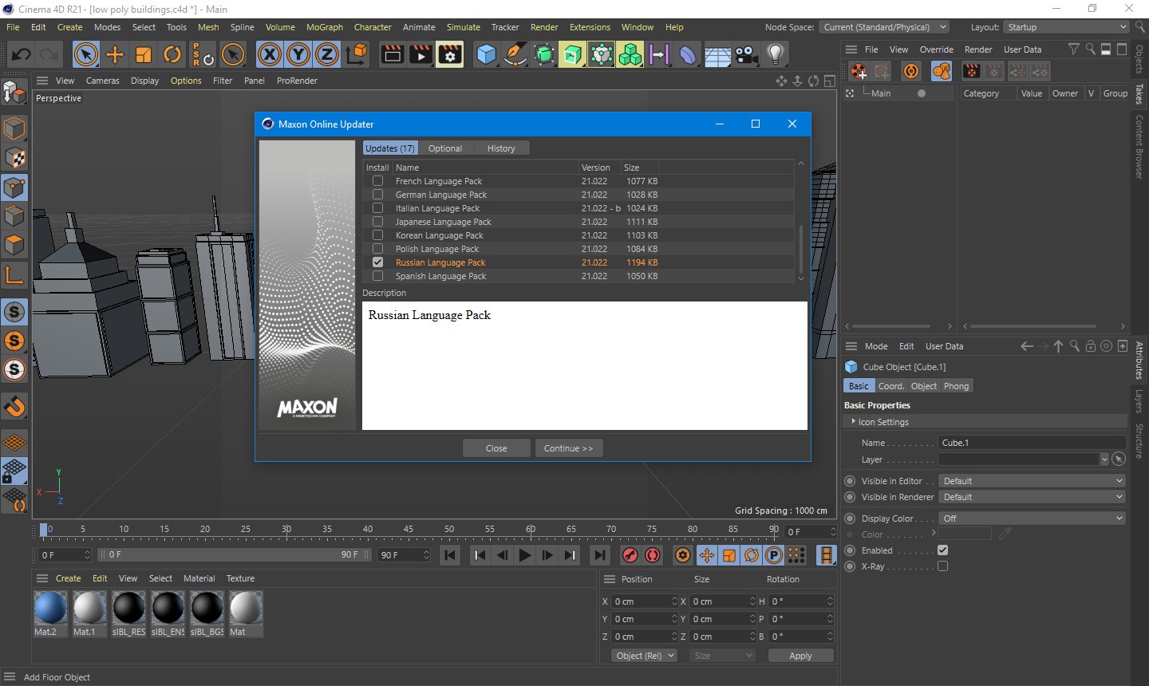Toggle X axis lock
The image size is (1149, 686).
[x=270, y=54]
